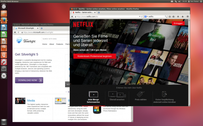This screenshot has width=203, height=126.
Task: Open the Files manager in the launcher
Action: pyautogui.click(x=4, y=14)
